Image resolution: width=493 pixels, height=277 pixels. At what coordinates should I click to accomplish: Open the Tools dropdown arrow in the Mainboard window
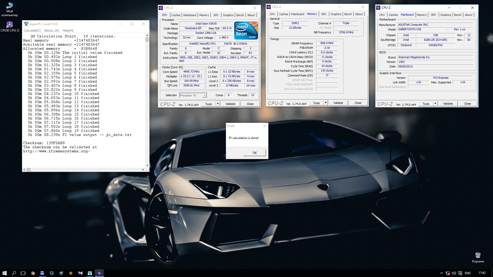tap(435, 104)
